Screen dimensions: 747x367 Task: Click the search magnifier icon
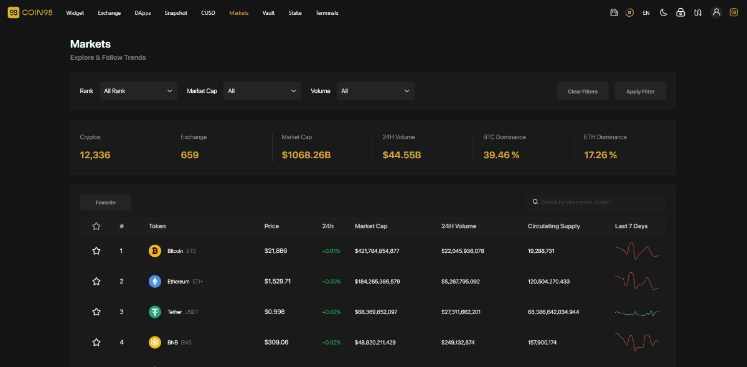[535, 202]
